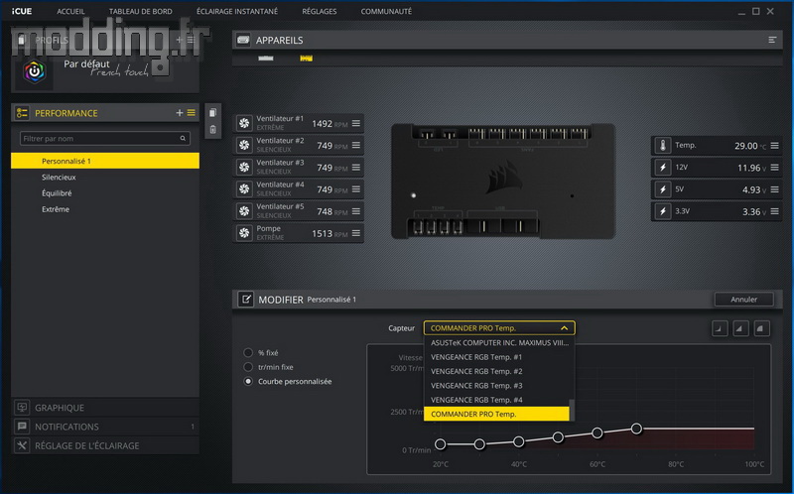The width and height of the screenshot is (794, 494).
Task: Open the 3.3V sensor options menu
Action: point(775,211)
